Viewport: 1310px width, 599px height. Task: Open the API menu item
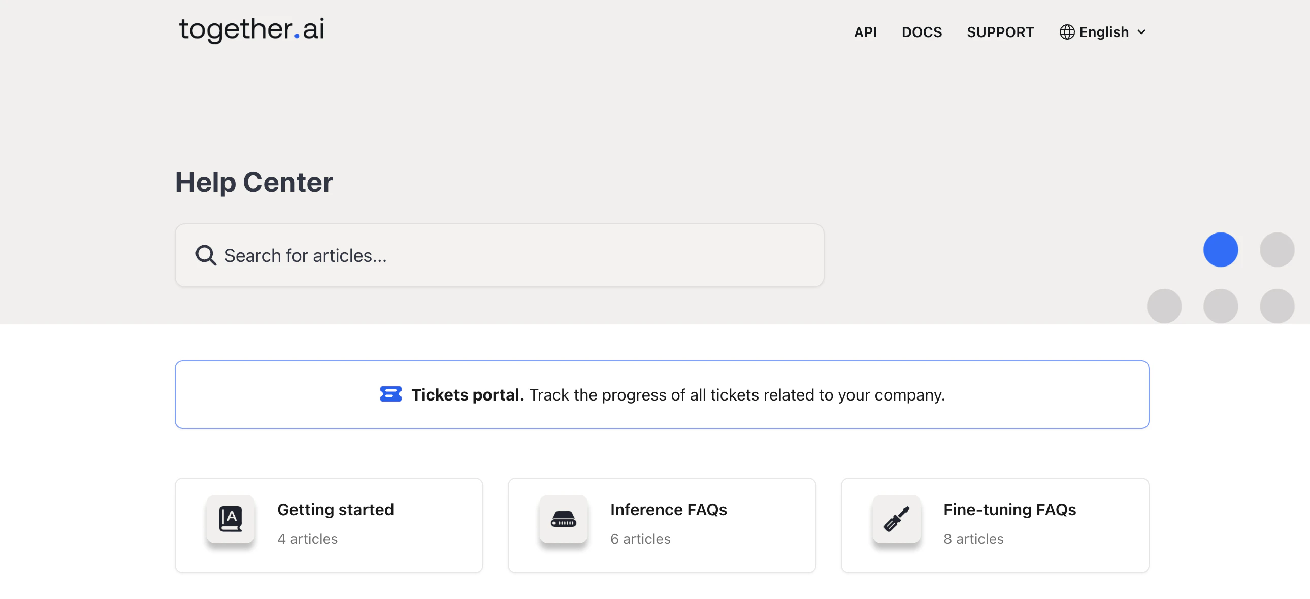pyautogui.click(x=865, y=32)
